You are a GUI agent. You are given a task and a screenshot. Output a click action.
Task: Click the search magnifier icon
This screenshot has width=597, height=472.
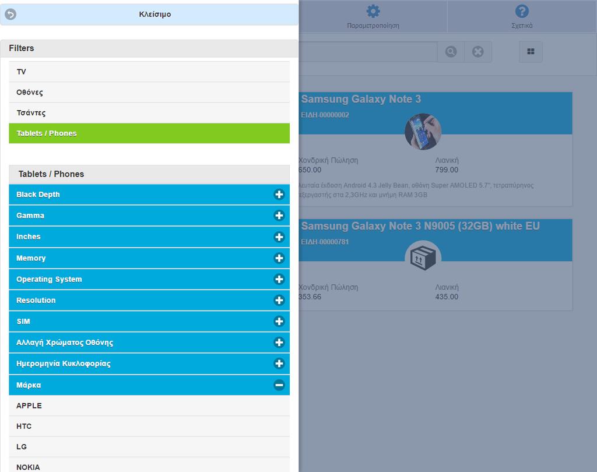pyautogui.click(x=451, y=52)
